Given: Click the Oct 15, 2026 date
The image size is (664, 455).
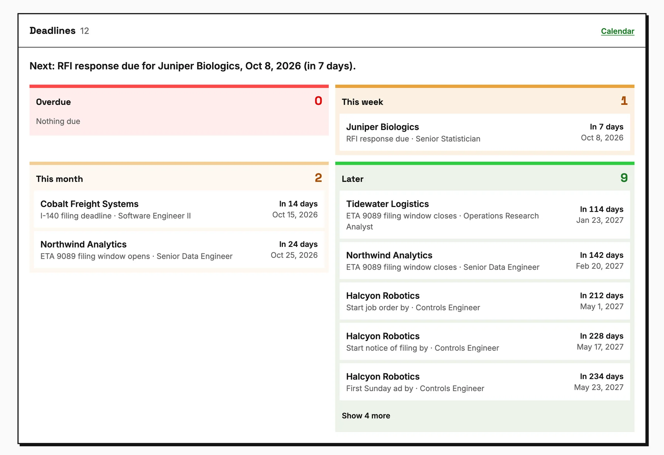Looking at the screenshot, I should pos(295,215).
